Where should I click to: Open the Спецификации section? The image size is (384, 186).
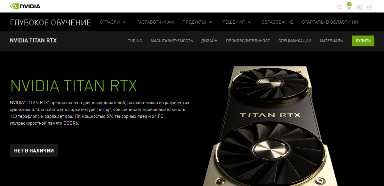pyautogui.click(x=295, y=41)
